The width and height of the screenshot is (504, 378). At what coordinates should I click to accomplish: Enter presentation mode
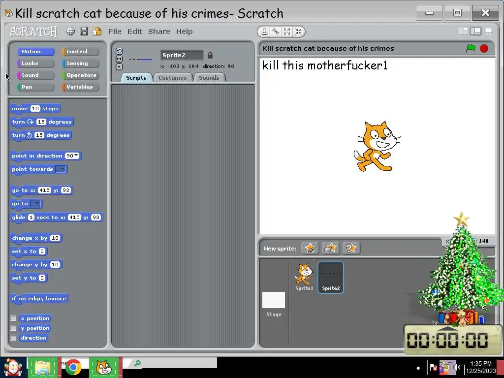pyautogui.click(x=489, y=31)
